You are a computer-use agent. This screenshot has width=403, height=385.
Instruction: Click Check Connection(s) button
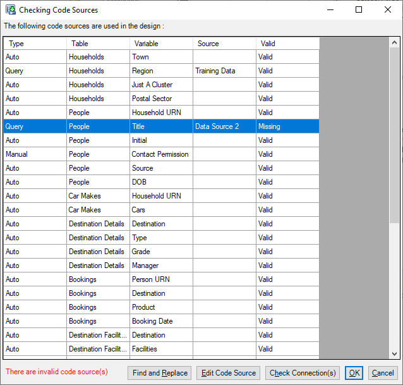click(x=303, y=373)
